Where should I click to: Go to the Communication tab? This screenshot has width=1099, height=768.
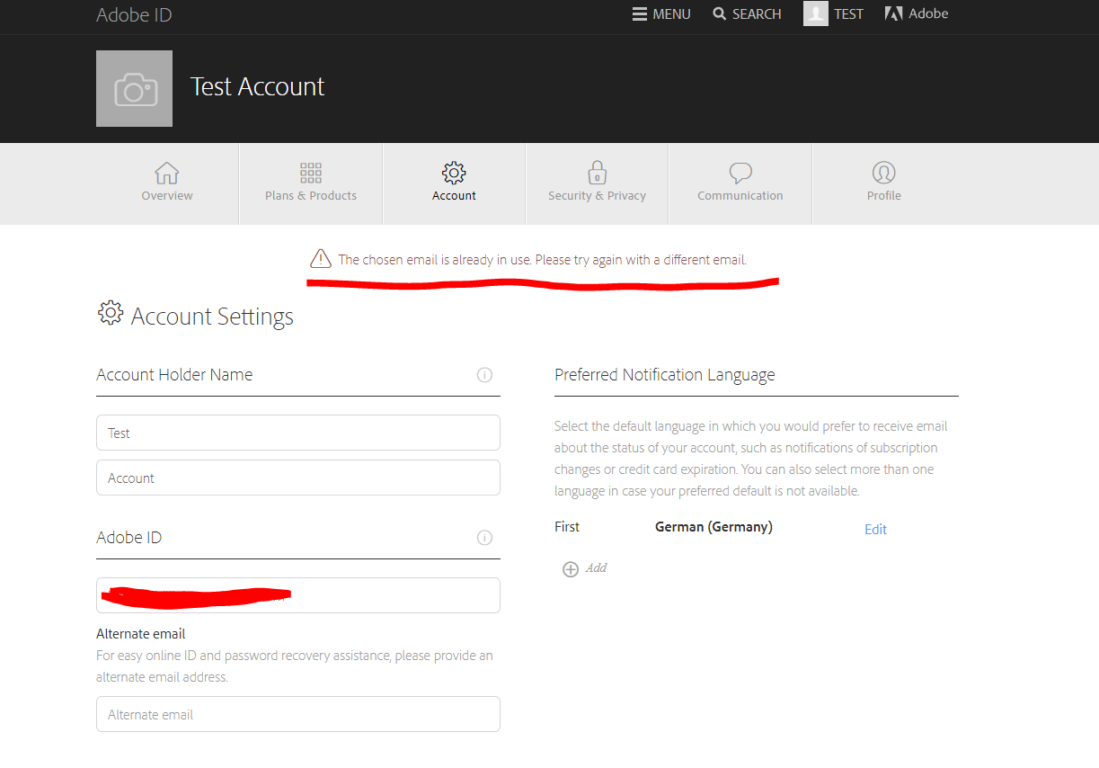[740, 183]
